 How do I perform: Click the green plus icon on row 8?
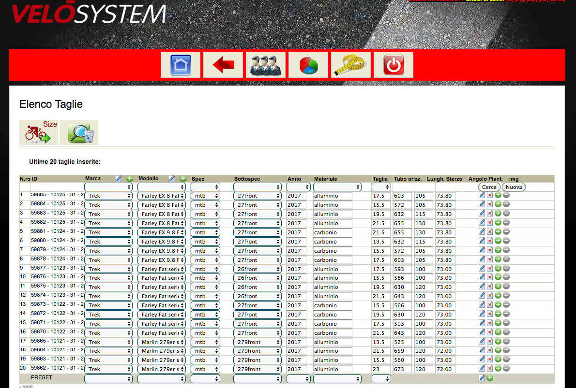click(498, 259)
